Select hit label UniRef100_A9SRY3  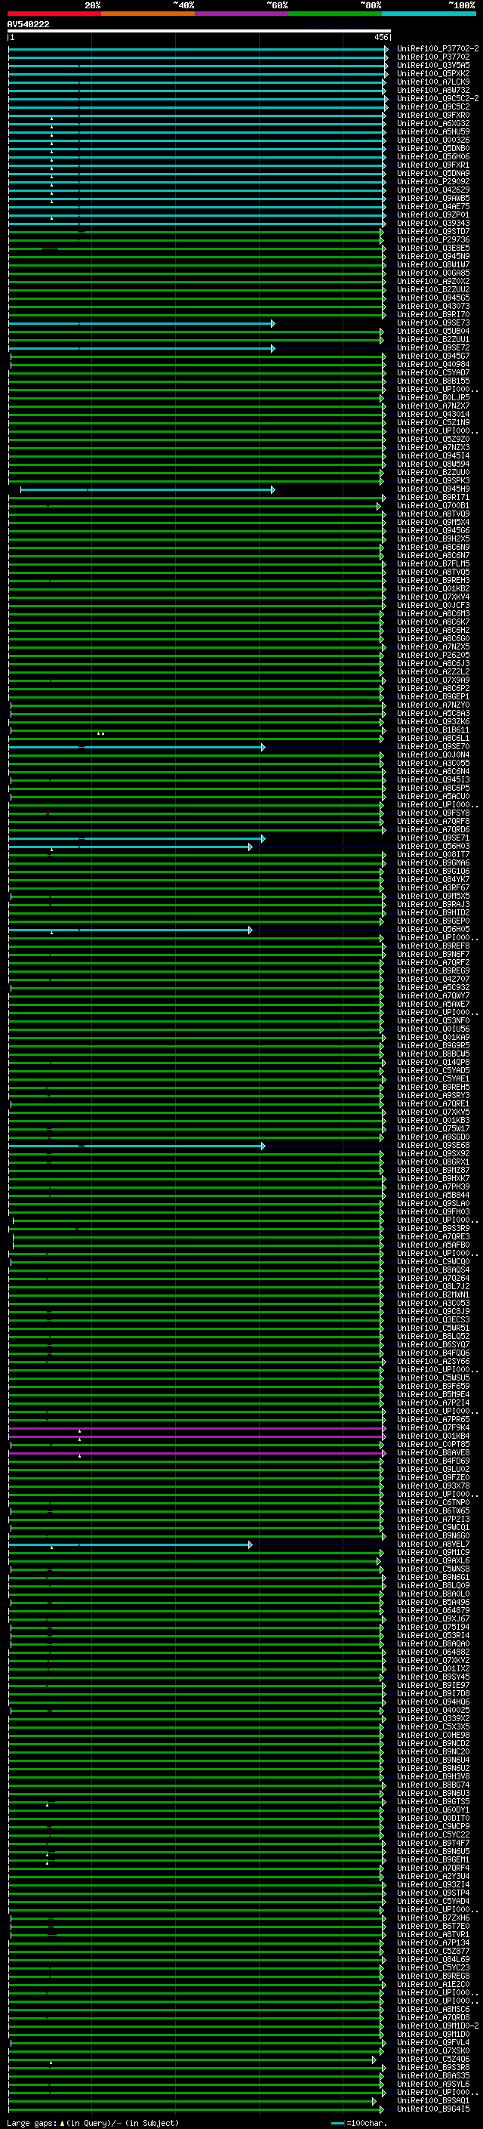433,1095
